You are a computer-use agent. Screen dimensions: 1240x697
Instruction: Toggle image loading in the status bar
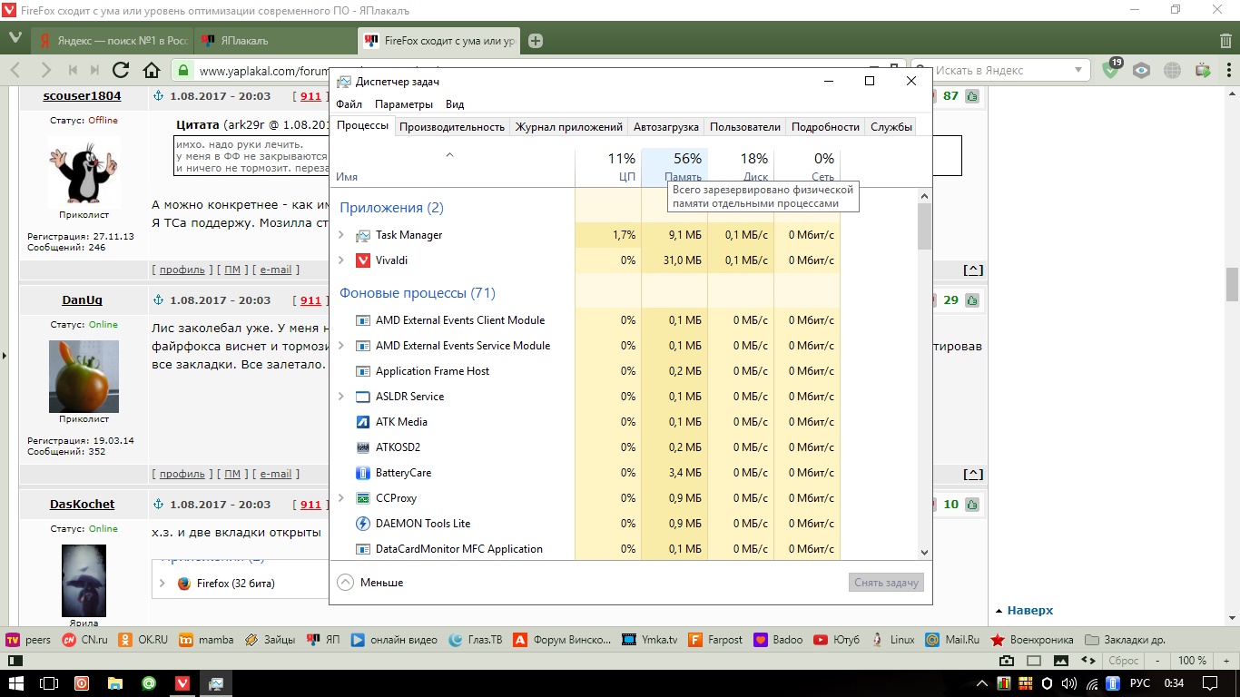(1060, 661)
